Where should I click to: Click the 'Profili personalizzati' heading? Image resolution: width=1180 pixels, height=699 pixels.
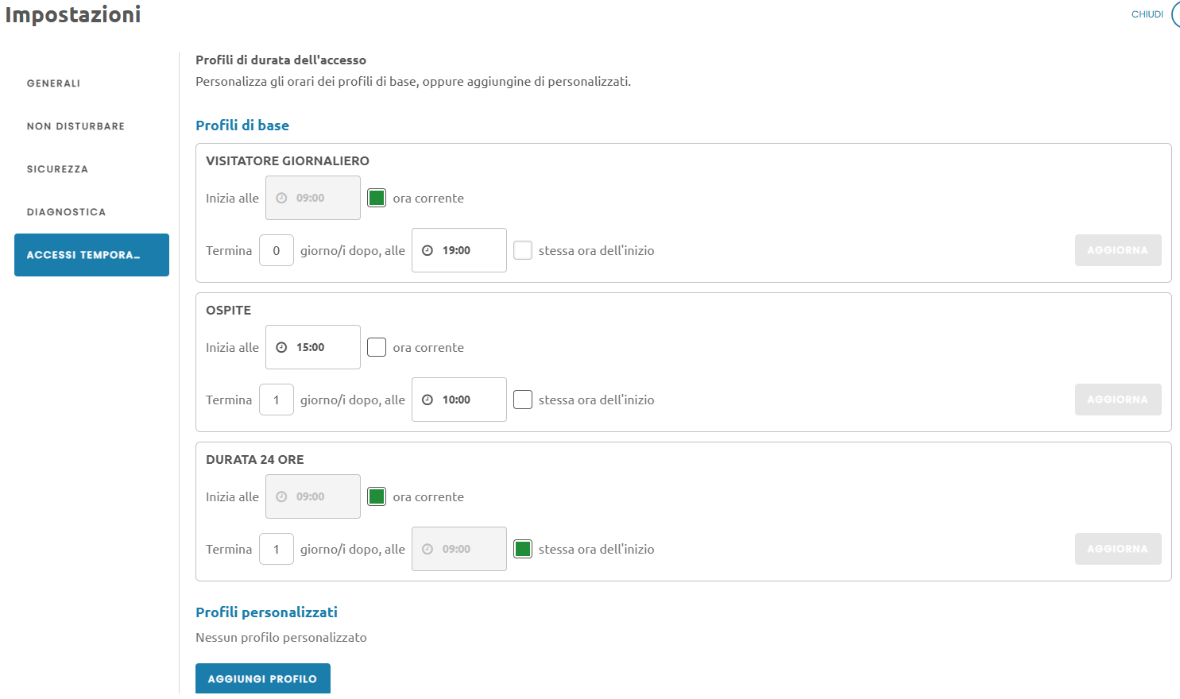[x=266, y=612]
